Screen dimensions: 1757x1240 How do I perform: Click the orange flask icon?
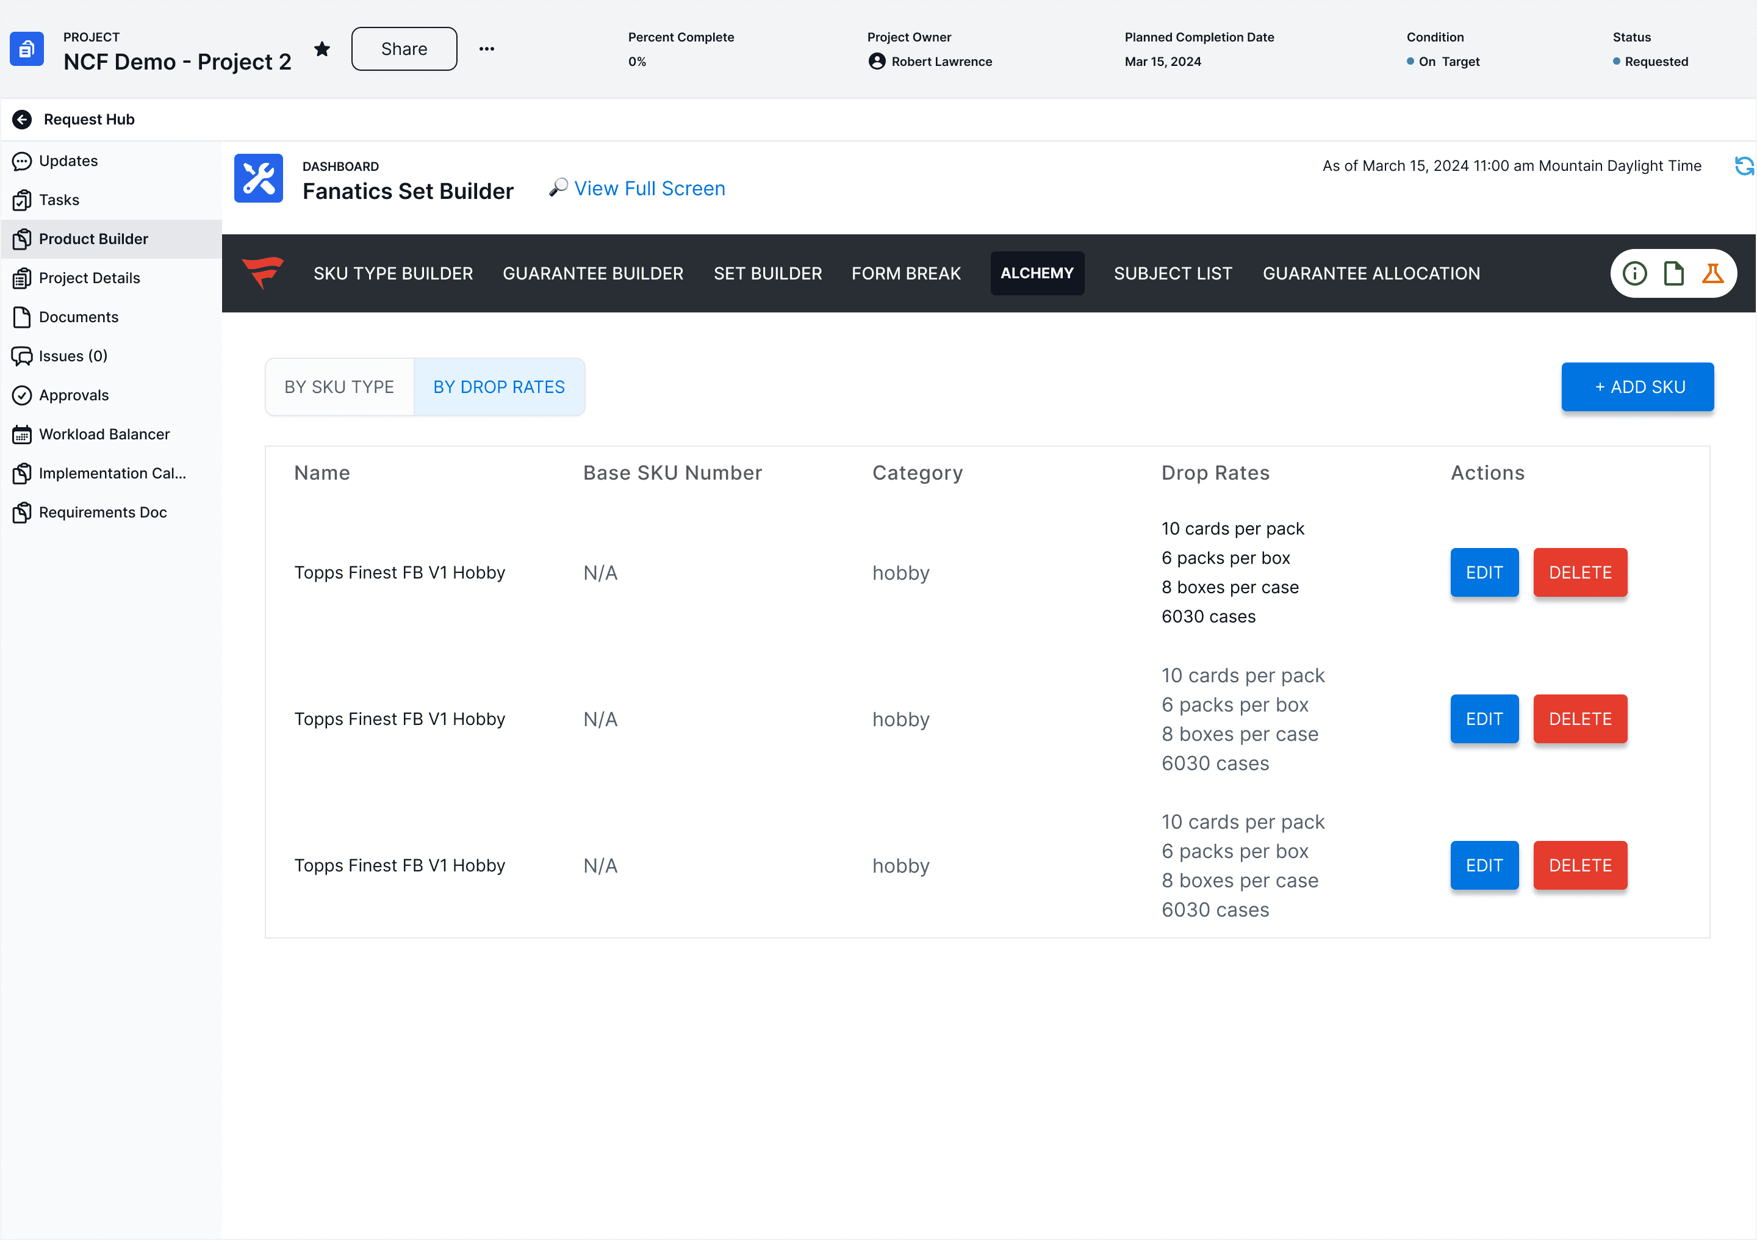(x=1712, y=273)
